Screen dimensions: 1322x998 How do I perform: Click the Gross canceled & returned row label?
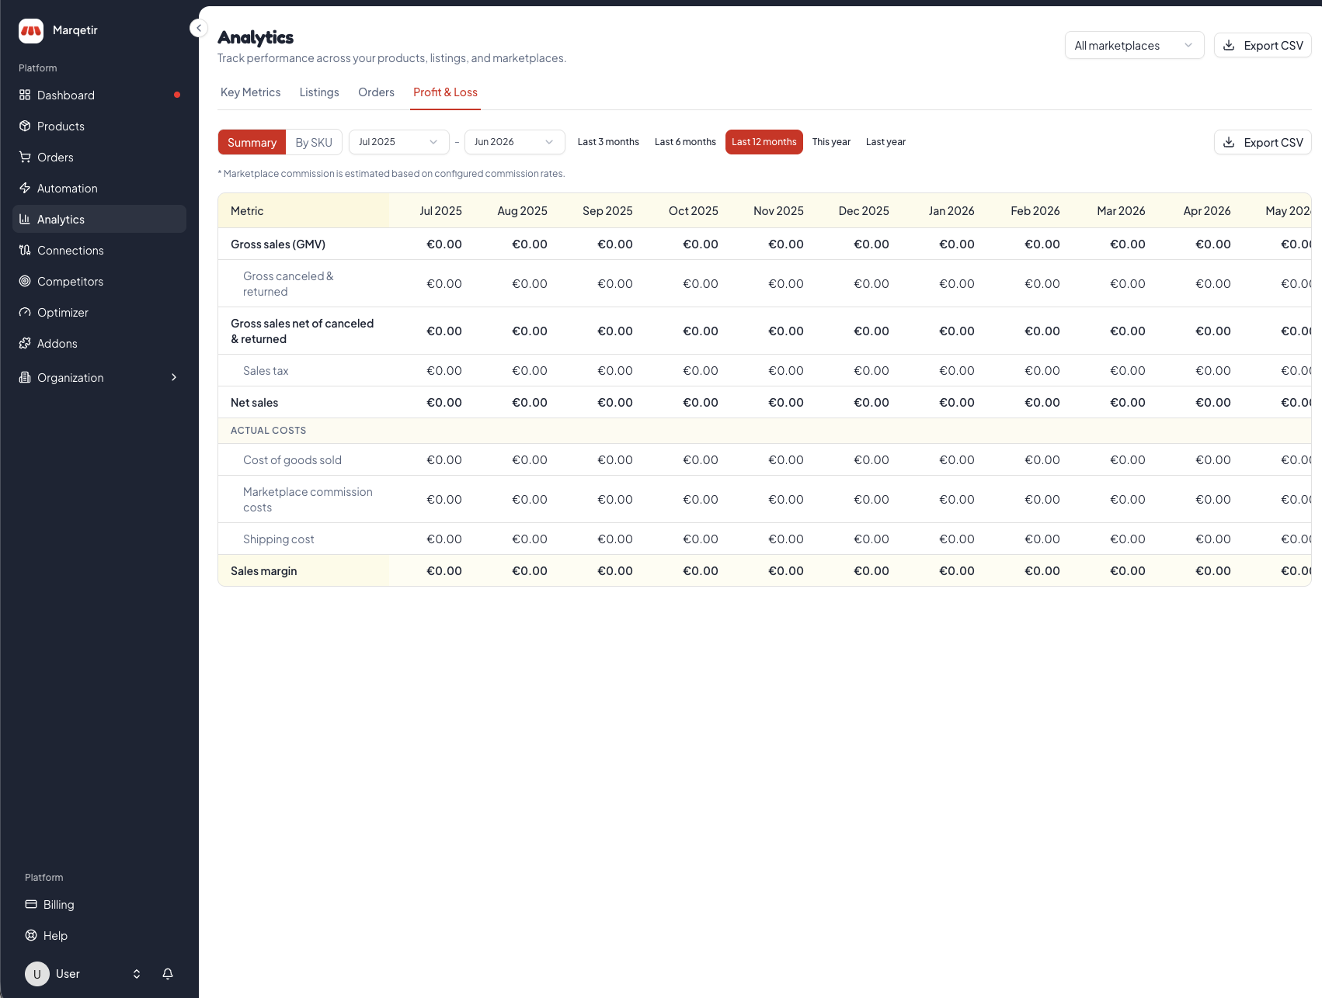(x=288, y=284)
